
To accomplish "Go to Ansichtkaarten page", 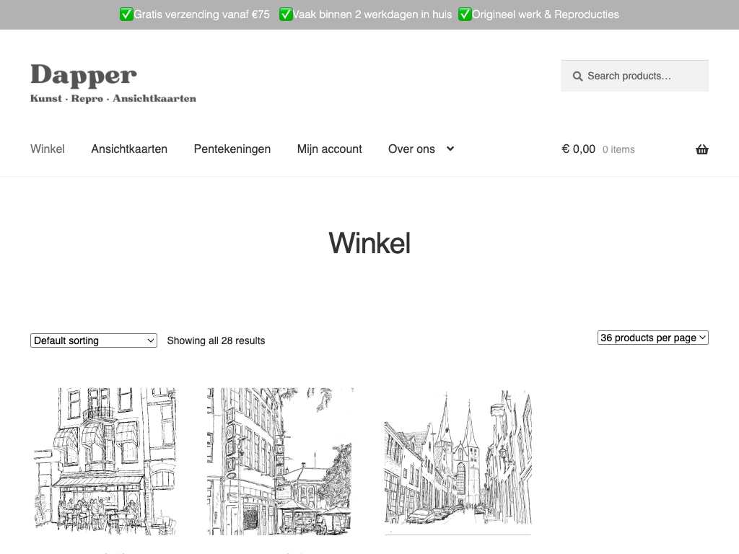I will [x=129, y=149].
